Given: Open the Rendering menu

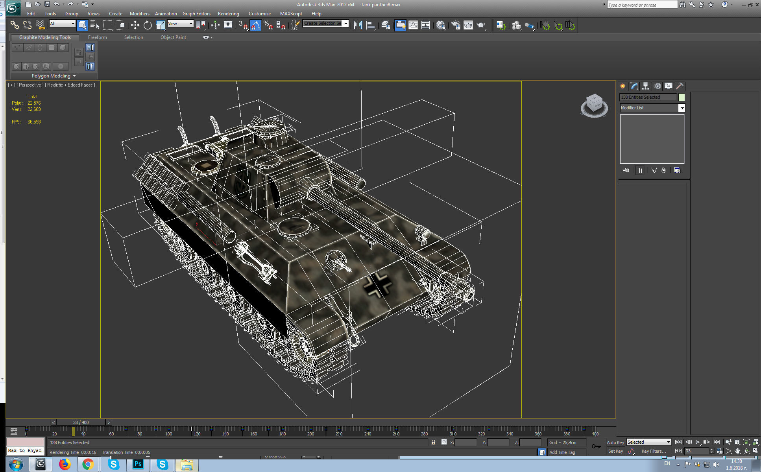Looking at the screenshot, I should pos(229,13).
